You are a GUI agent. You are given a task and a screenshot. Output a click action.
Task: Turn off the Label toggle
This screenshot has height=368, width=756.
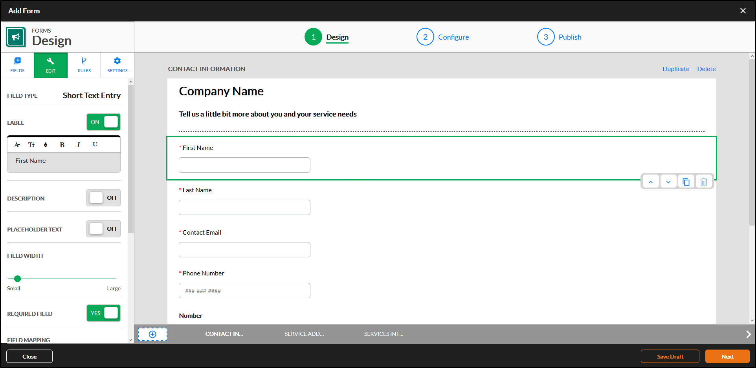click(x=103, y=122)
